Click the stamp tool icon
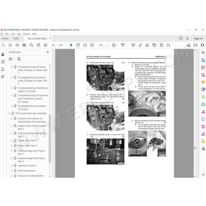 [154, 45]
